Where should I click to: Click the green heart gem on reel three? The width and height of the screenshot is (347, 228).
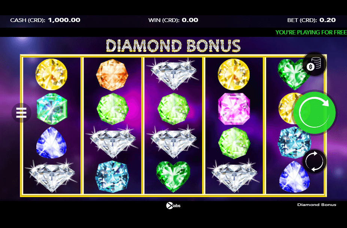pyautogui.click(x=173, y=177)
